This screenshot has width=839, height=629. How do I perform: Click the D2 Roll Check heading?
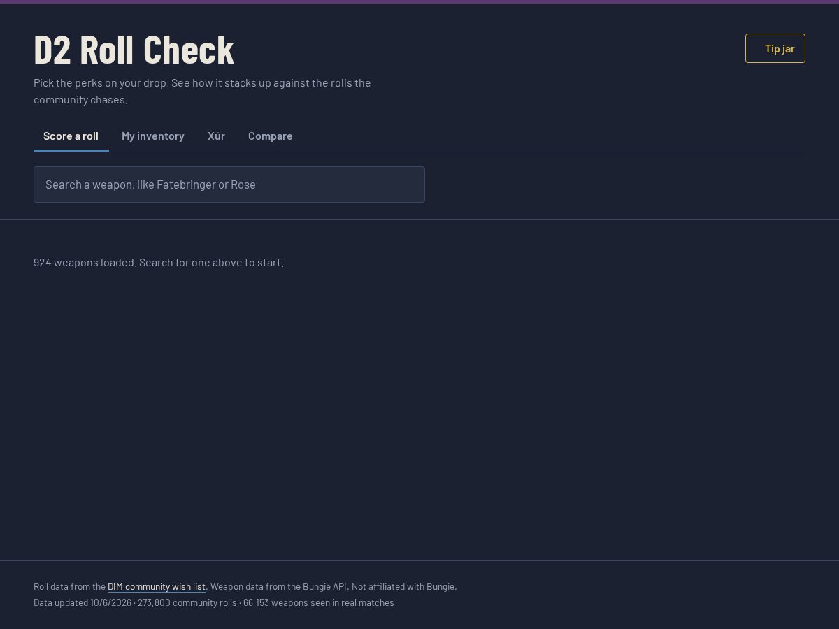(x=134, y=49)
